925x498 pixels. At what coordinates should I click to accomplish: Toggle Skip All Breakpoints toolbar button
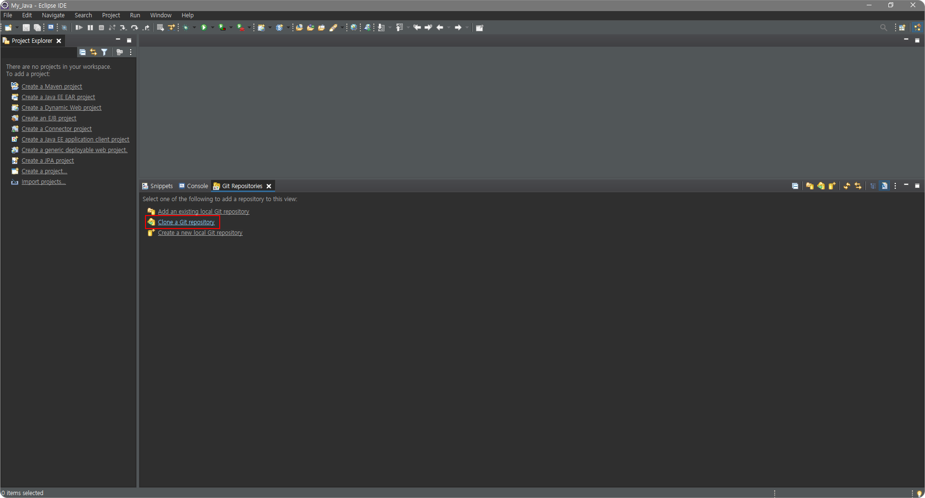coord(64,27)
